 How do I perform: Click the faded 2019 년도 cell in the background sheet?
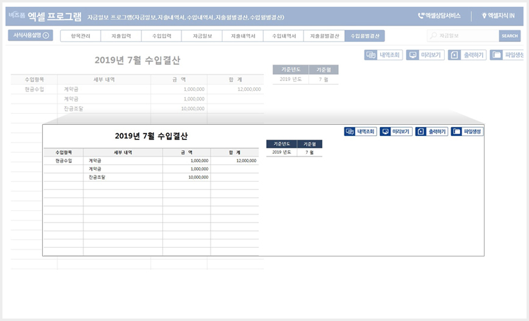point(291,79)
